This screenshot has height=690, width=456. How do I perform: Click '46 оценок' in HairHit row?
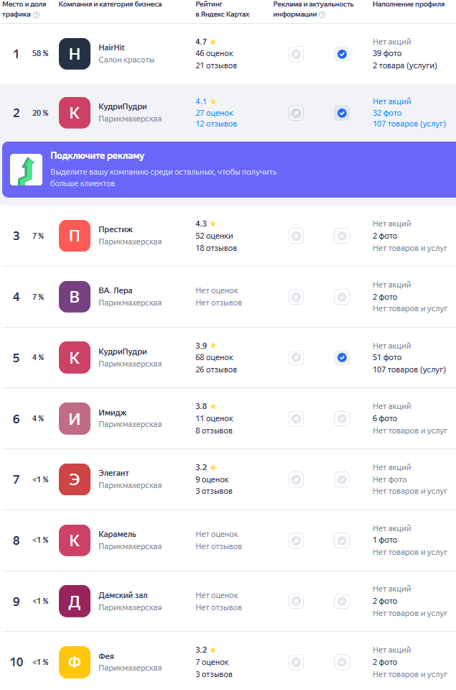(x=214, y=54)
